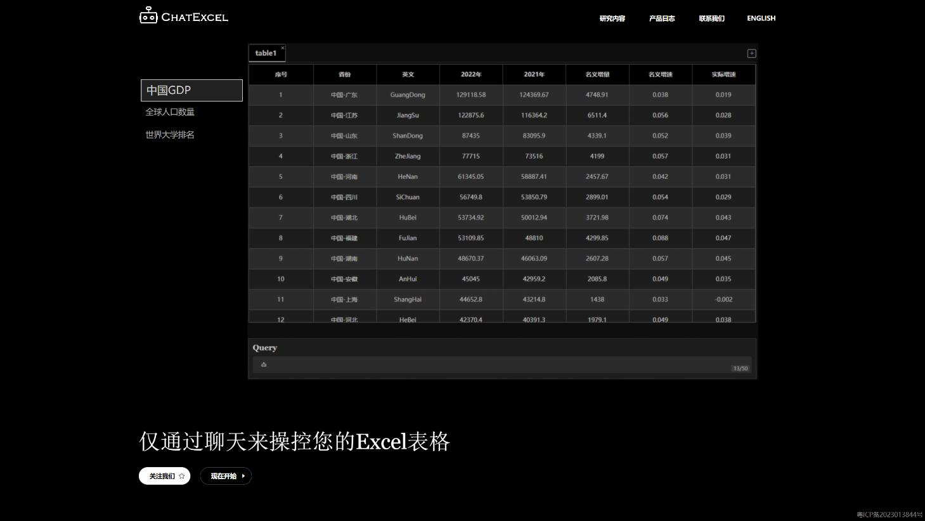The height and width of the screenshot is (521, 925).
Task: Select the -0.002 cell
Action: [723, 300]
